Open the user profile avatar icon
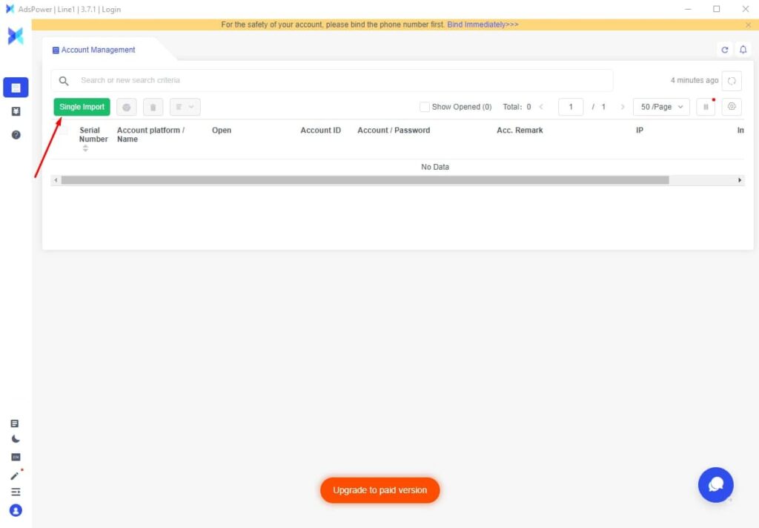 [16, 510]
